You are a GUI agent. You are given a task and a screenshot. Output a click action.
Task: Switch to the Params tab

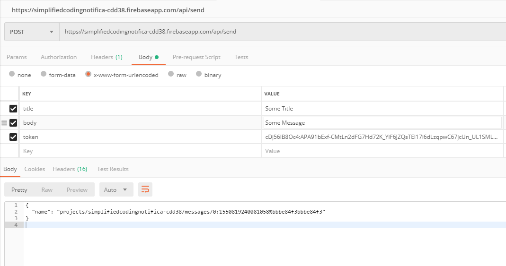[x=17, y=57]
